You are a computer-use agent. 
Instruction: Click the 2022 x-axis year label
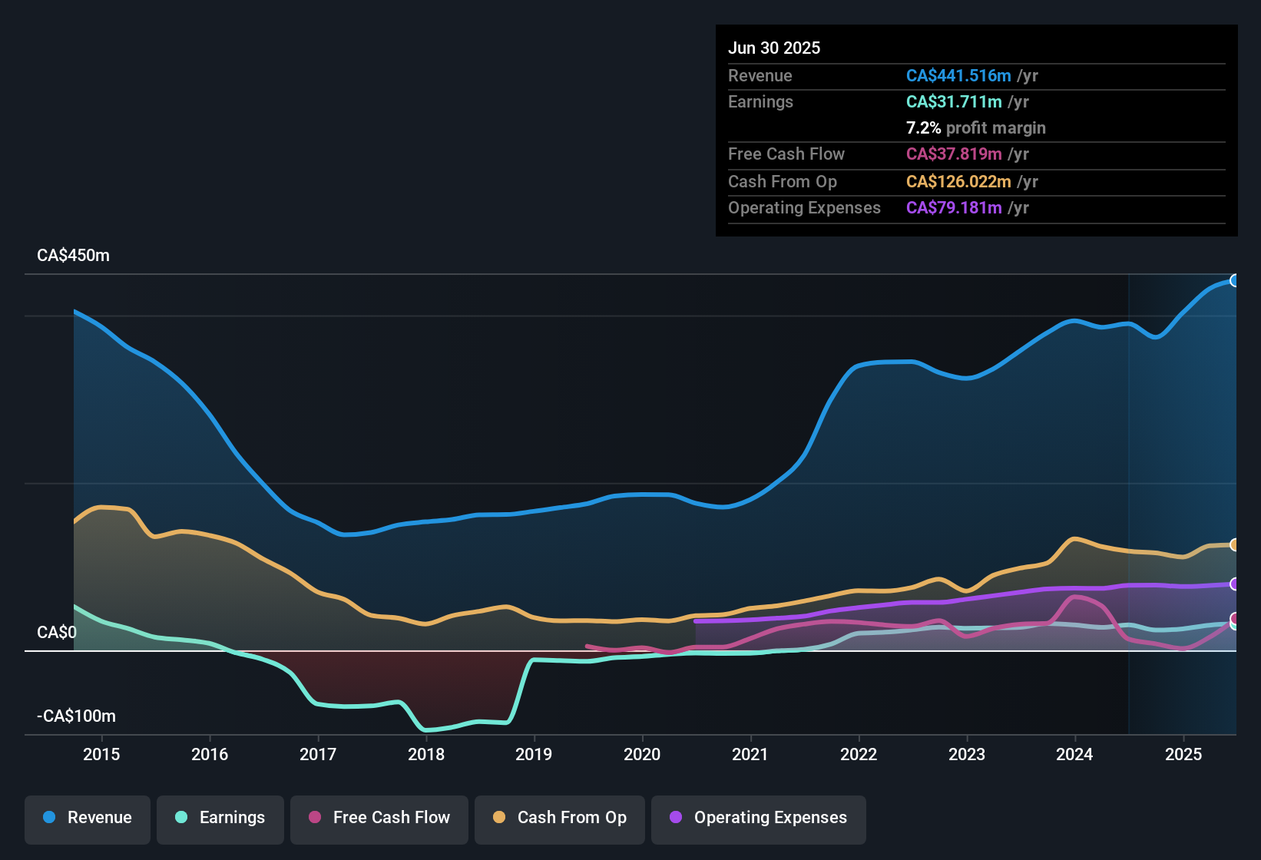tap(859, 754)
